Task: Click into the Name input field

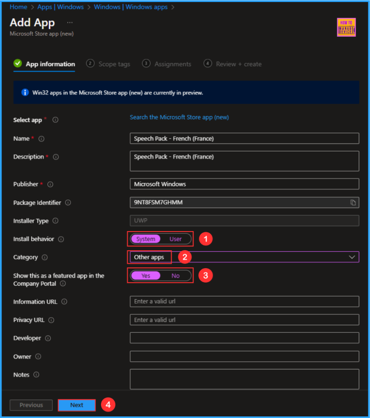Action: coord(244,138)
